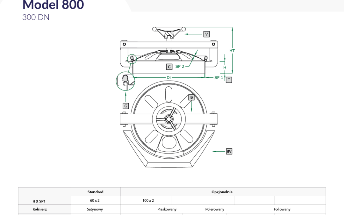Screen dimensions: 344x215
Task: Click the H X SP1 row label
Action: (39, 201)
